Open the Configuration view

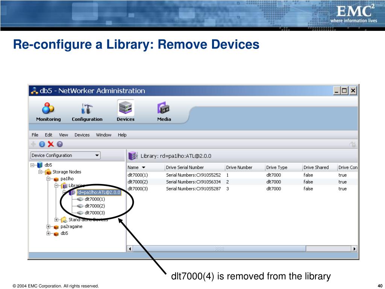coord(87,112)
